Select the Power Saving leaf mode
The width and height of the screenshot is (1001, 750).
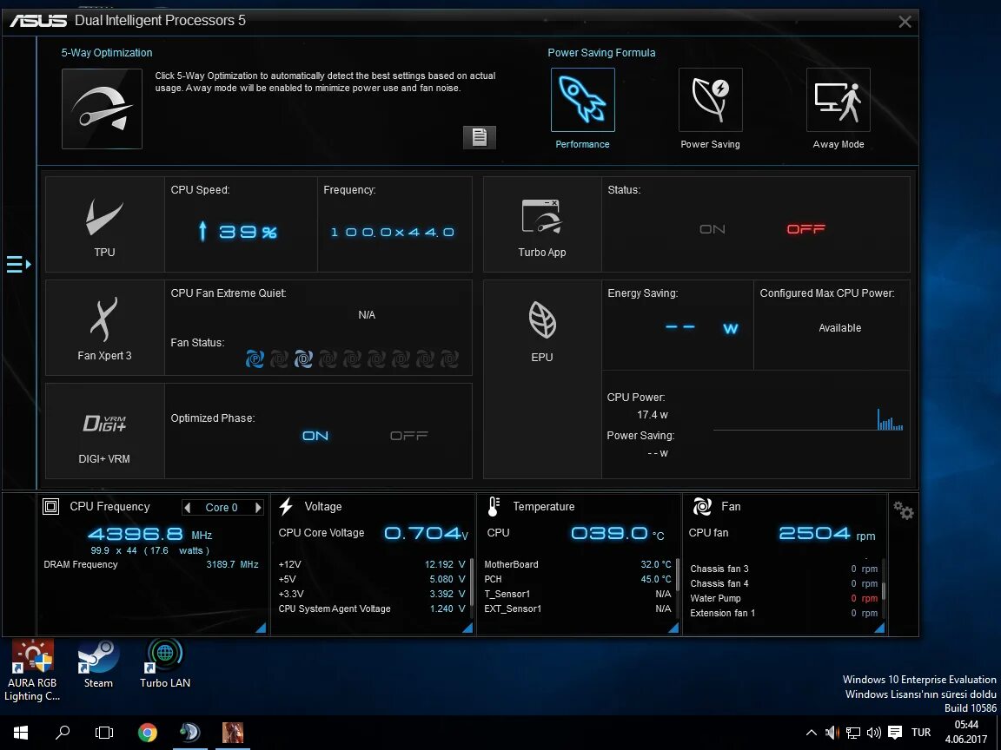[x=711, y=100]
